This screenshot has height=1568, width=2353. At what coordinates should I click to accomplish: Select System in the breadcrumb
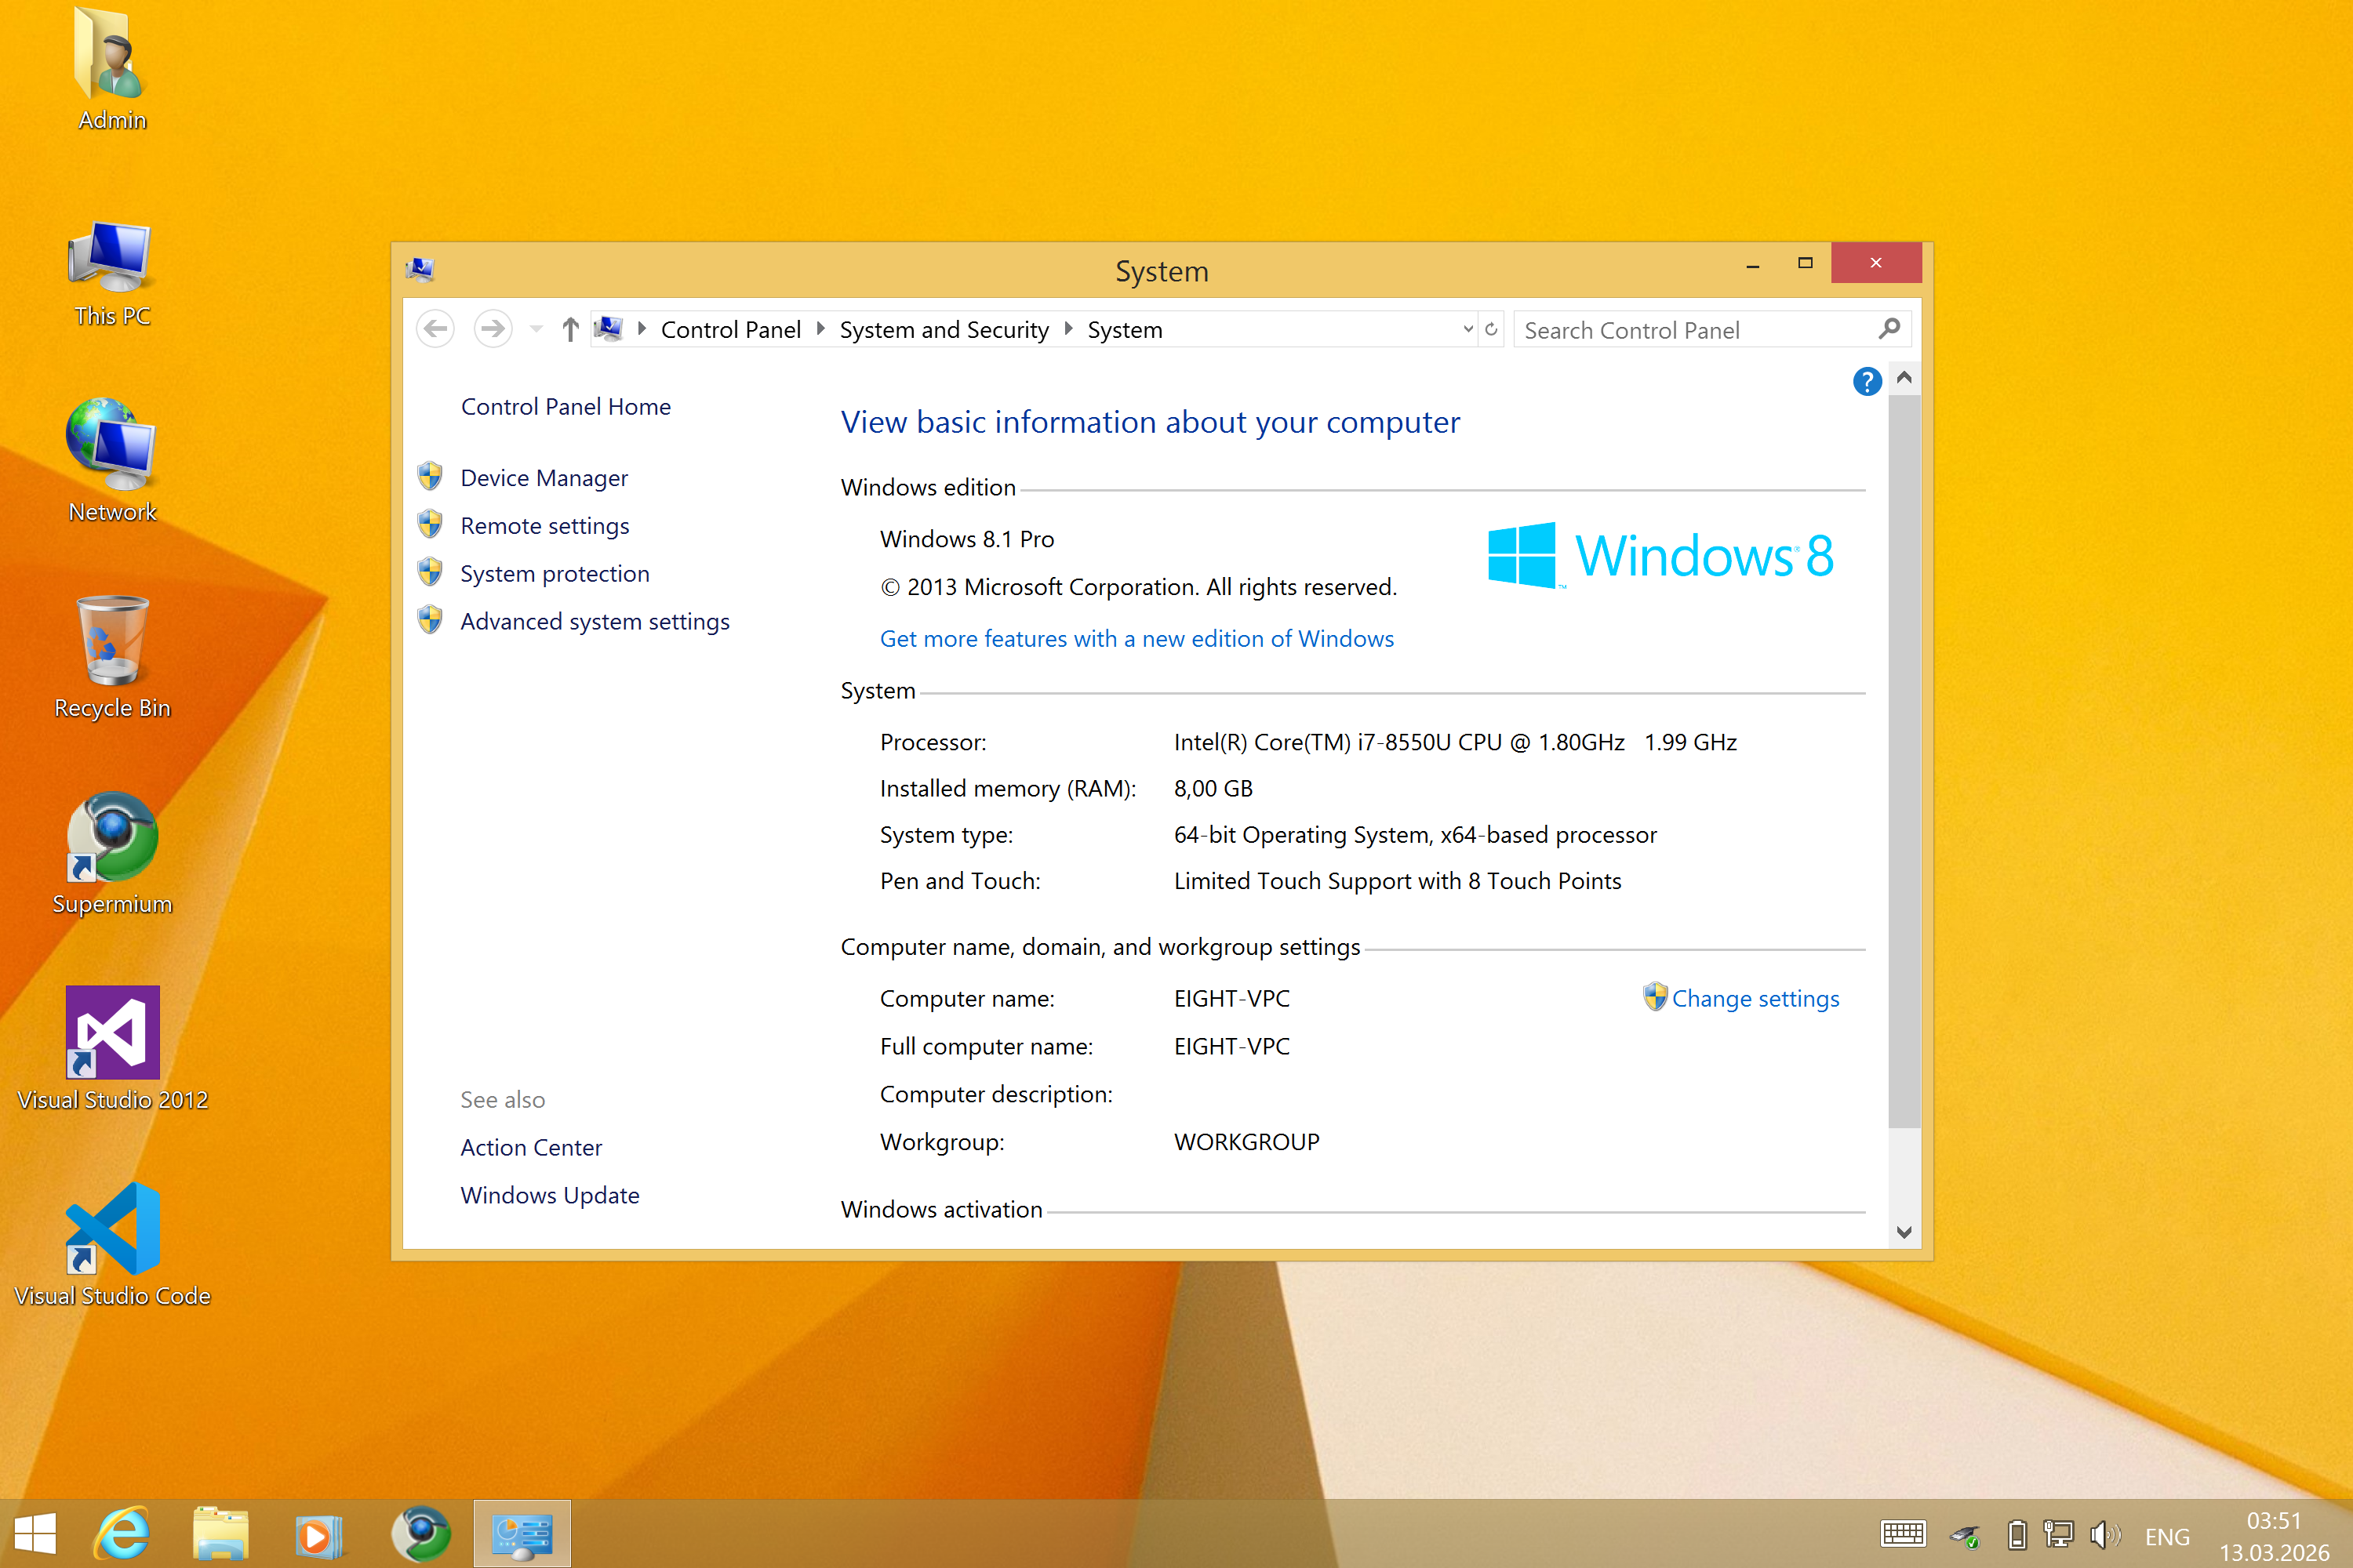tap(1125, 330)
